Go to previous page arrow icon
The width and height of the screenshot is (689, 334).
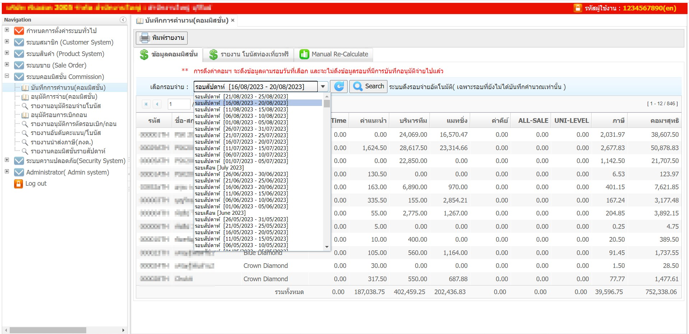[157, 104]
